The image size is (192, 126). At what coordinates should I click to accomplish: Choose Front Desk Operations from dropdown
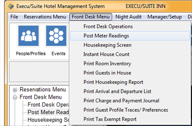click(130, 26)
